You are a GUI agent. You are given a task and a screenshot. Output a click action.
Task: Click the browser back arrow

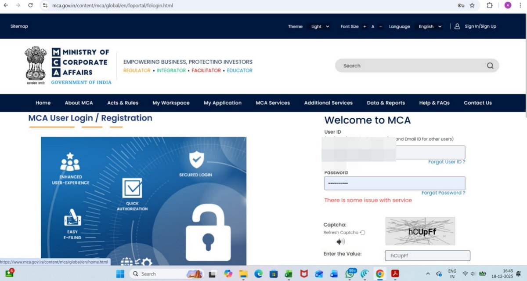pos(5,5)
